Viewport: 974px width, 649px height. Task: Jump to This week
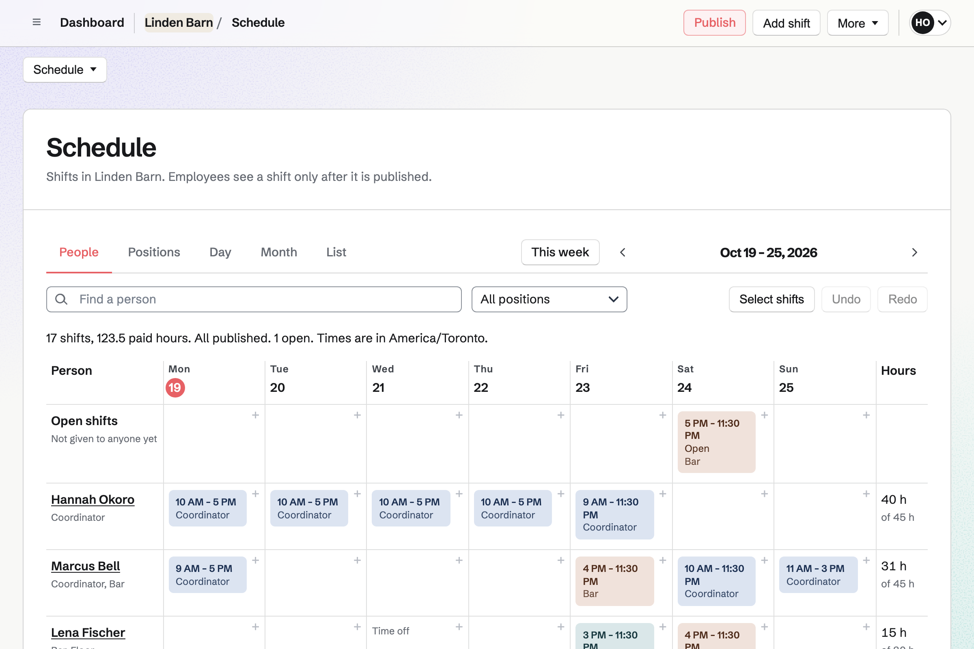pyautogui.click(x=560, y=252)
